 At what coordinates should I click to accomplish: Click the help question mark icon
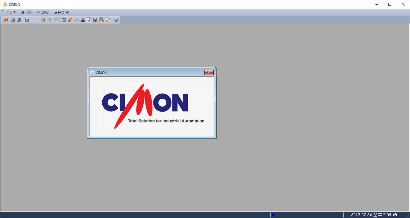(116, 20)
